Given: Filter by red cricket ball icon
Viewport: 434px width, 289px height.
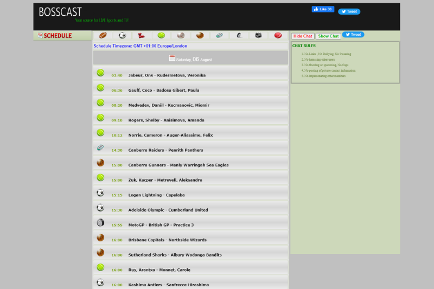Looking at the screenshot, I should [278, 35].
